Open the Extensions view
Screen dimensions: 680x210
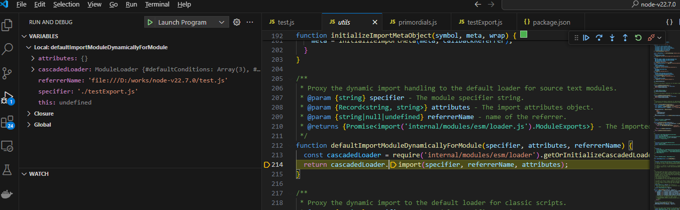[x=8, y=122]
